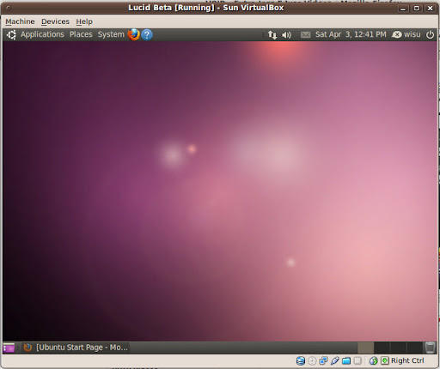Click the Ubuntu logo icon on the panel
The width and height of the screenshot is (440, 369).
click(x=11, y=34)
